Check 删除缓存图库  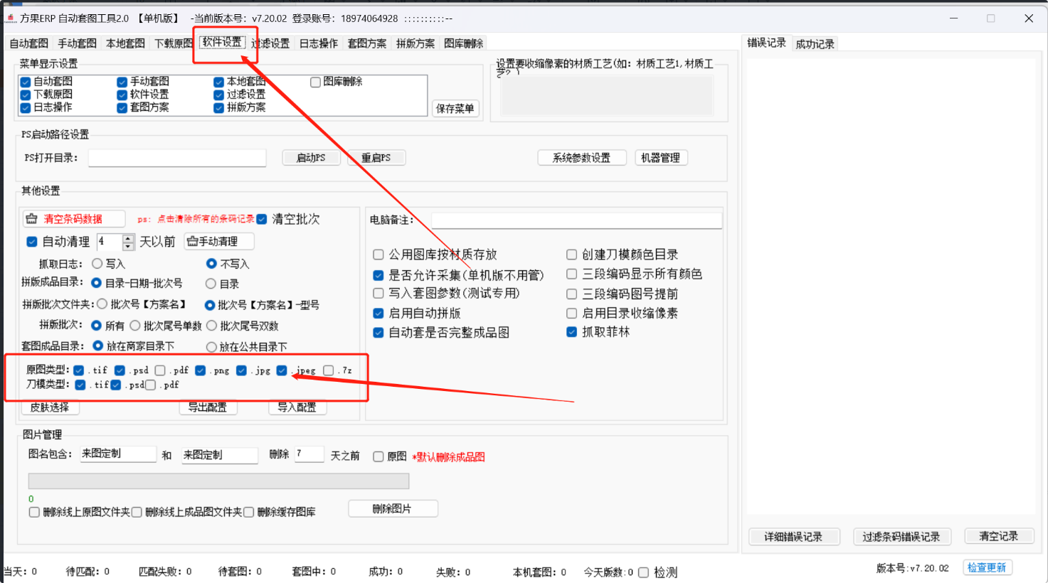tap(249, 512)
